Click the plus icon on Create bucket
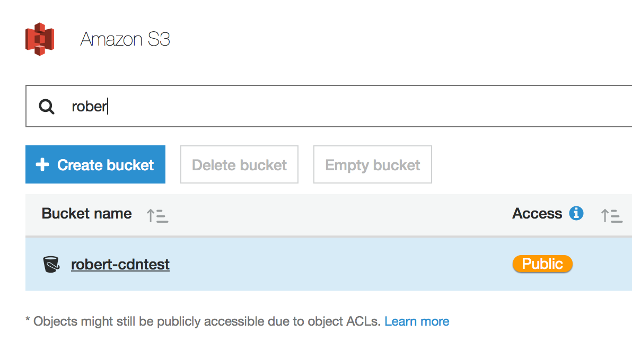632x349 pixels. [x=42, y=165]
